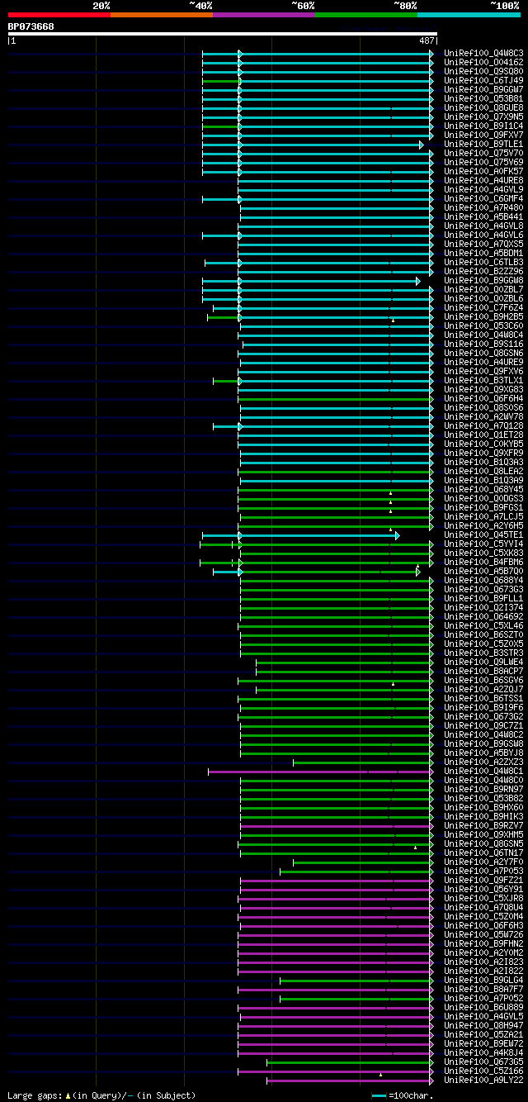Screen dimensions: 528x1102
Task: Select hit label UniRef100_Q75V69
Action: pos(483,162)
